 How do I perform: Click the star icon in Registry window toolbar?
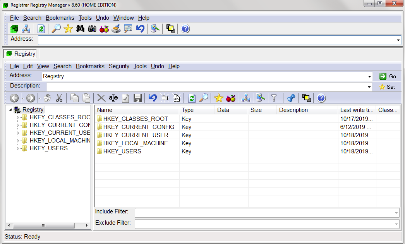[218, 98]
